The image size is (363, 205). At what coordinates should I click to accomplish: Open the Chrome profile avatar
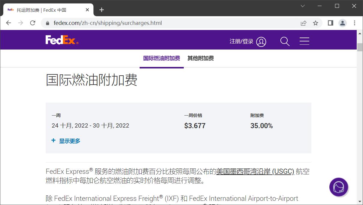tap(343, 23)
